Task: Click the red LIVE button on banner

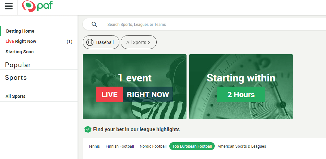Action: 110,94
